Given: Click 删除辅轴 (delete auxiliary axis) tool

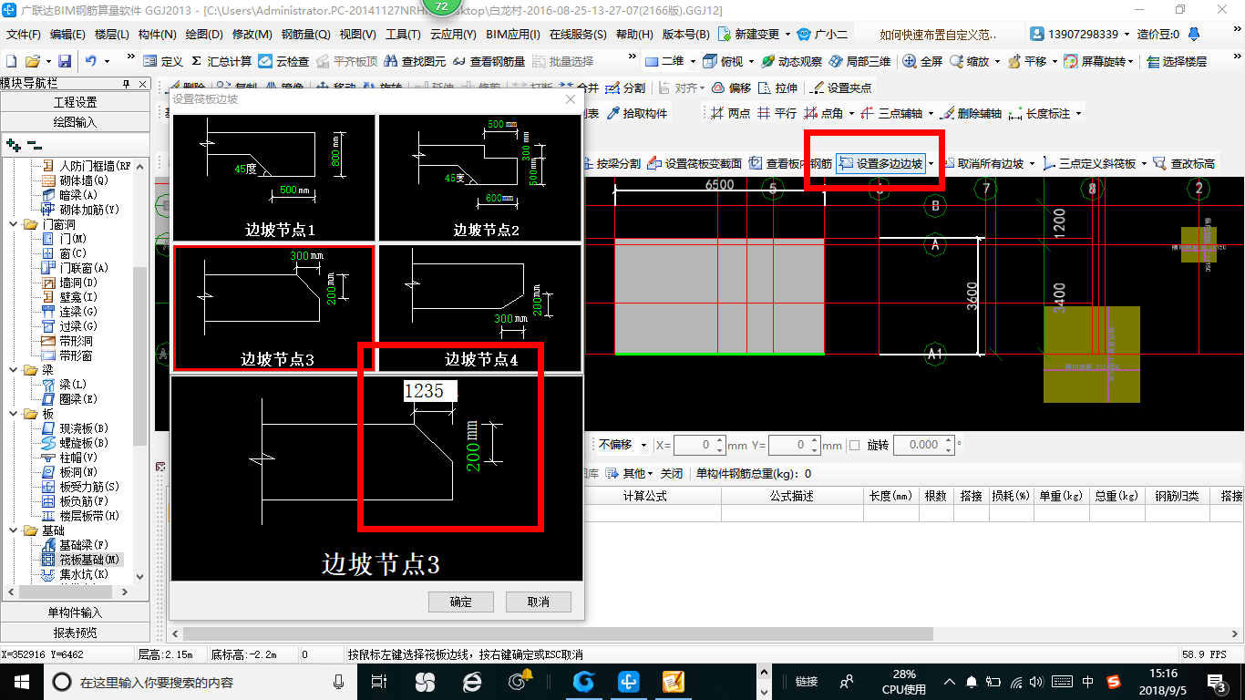Looking at the screenshot, I should coord(971,113).
